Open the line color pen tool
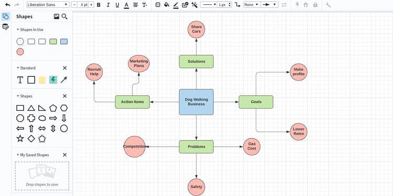 pyautogui.click(x=176, y=5)
